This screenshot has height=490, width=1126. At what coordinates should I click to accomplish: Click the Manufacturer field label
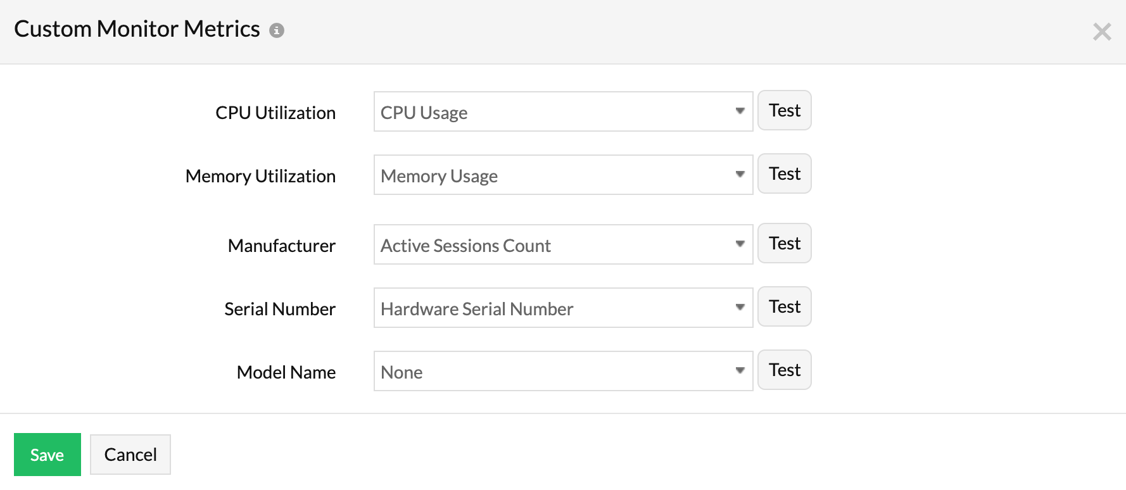pyautogui.click(x=282, y=246)
